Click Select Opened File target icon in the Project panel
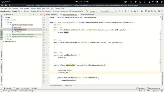 coord(30,15)
